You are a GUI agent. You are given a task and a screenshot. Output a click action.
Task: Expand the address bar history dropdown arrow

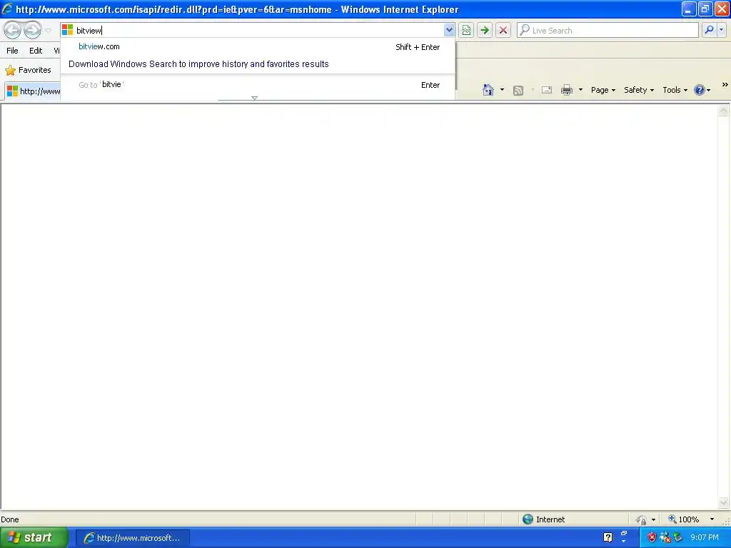[x=448, y=30]
